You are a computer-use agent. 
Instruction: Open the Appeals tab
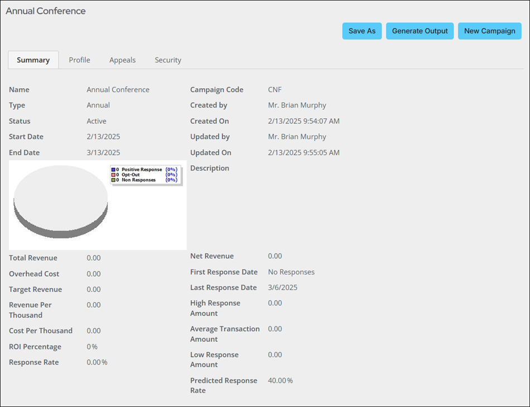pyautogui.click(x=122, y=60)
